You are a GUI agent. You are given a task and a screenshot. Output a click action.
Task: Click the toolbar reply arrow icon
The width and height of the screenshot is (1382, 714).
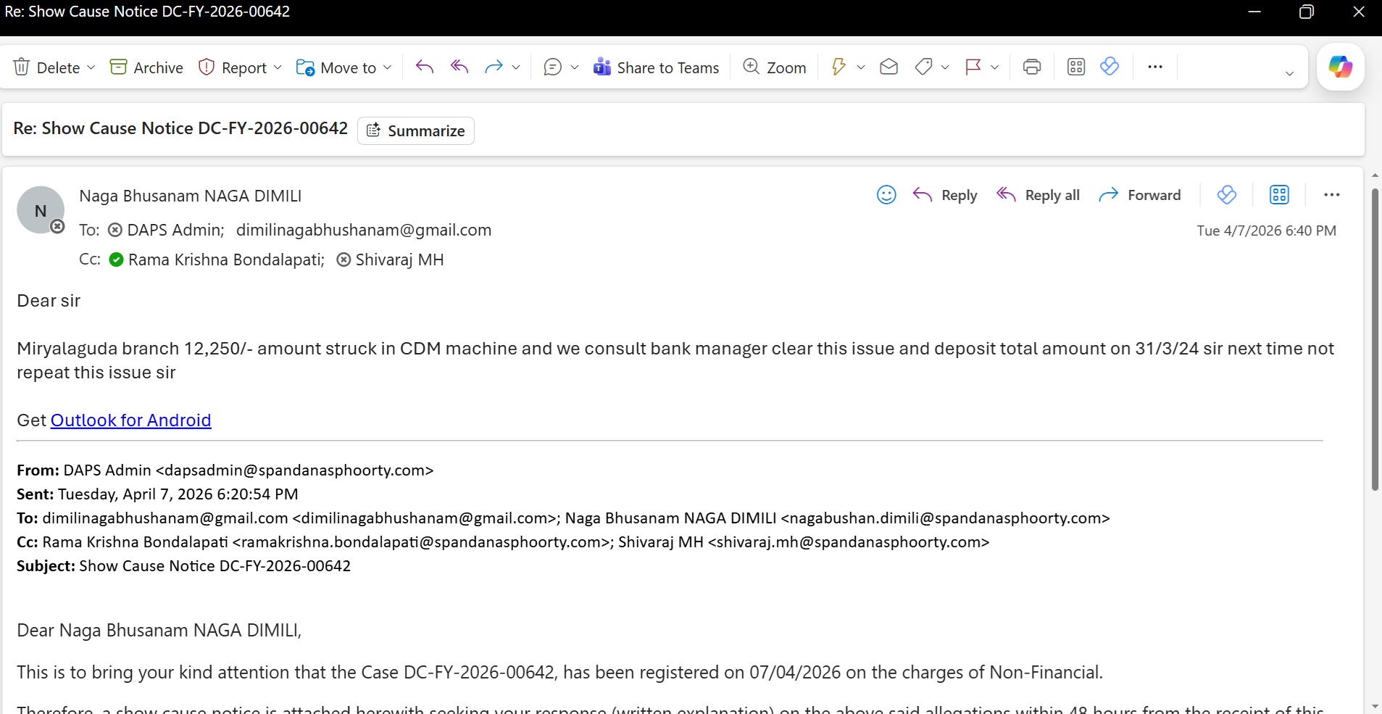[425, 67]
